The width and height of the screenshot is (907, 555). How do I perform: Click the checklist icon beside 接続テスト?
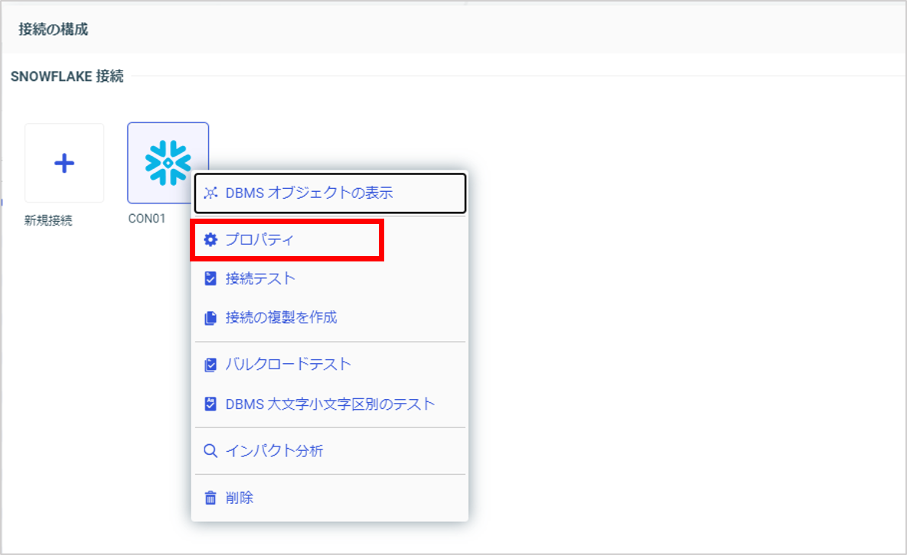(210, 278)
